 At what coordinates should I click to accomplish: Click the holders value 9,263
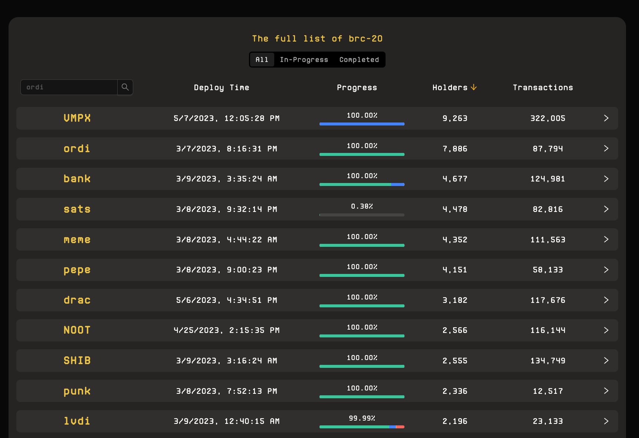coord(455,118)
